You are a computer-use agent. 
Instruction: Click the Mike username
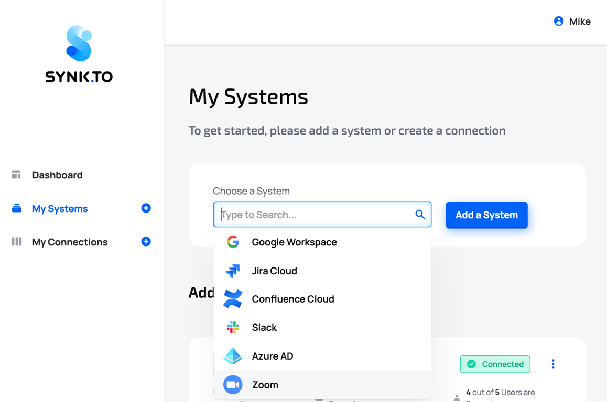[x=580, y=21]
